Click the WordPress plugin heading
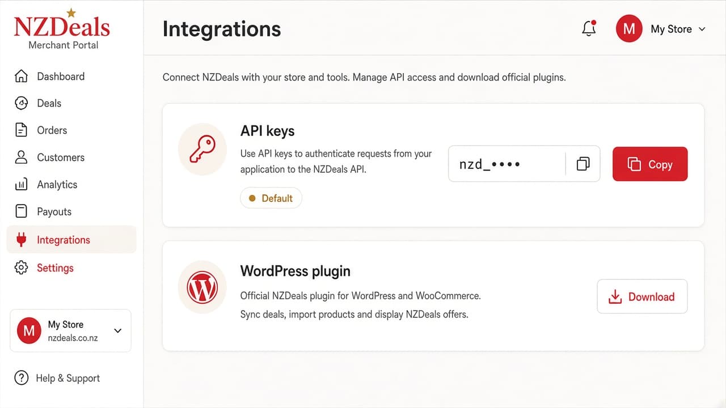726x408 pixels. point(296,271)
